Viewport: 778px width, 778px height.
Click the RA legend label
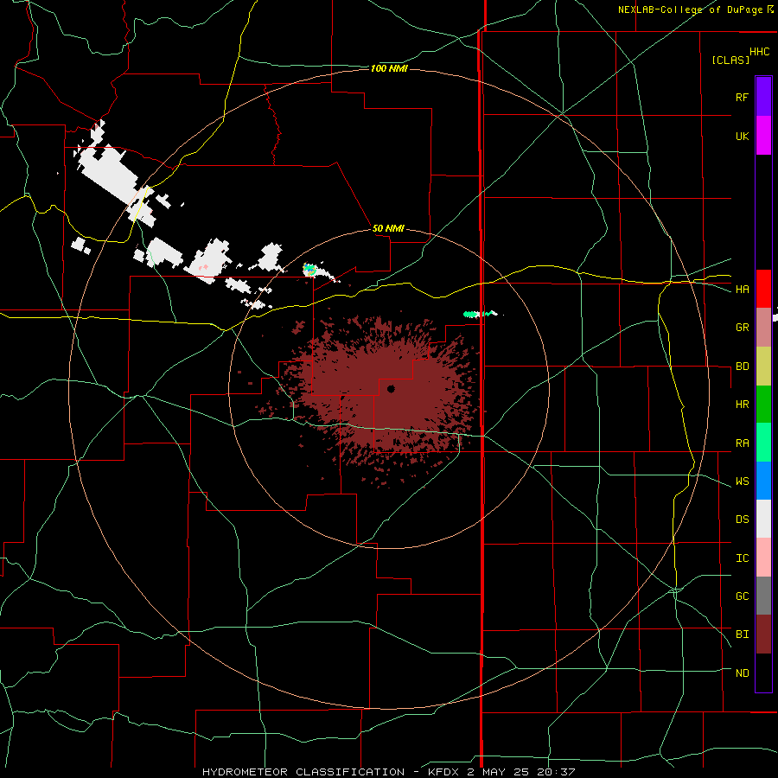tap(742, 443)
